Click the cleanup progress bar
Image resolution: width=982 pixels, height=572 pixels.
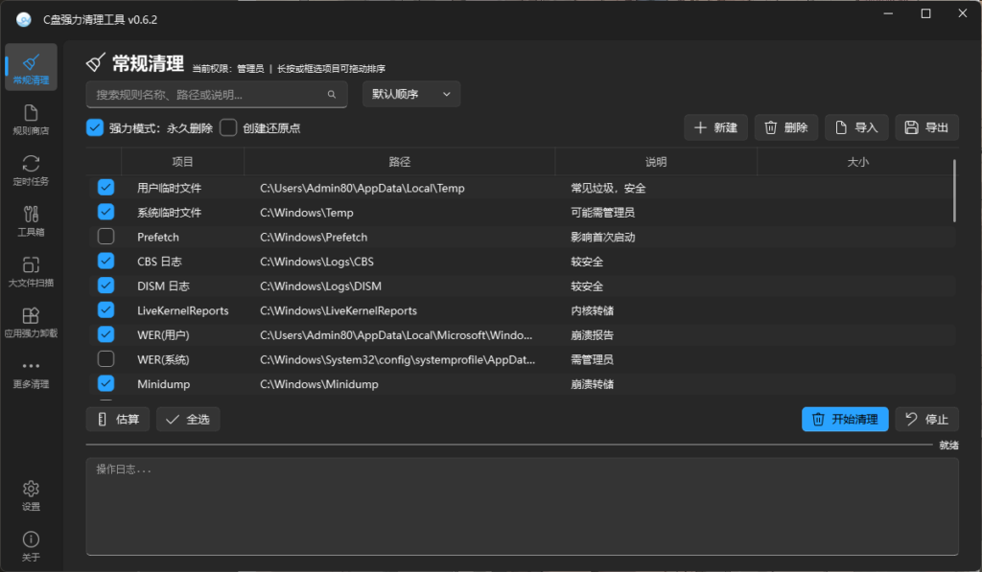[x=509, y=445]
